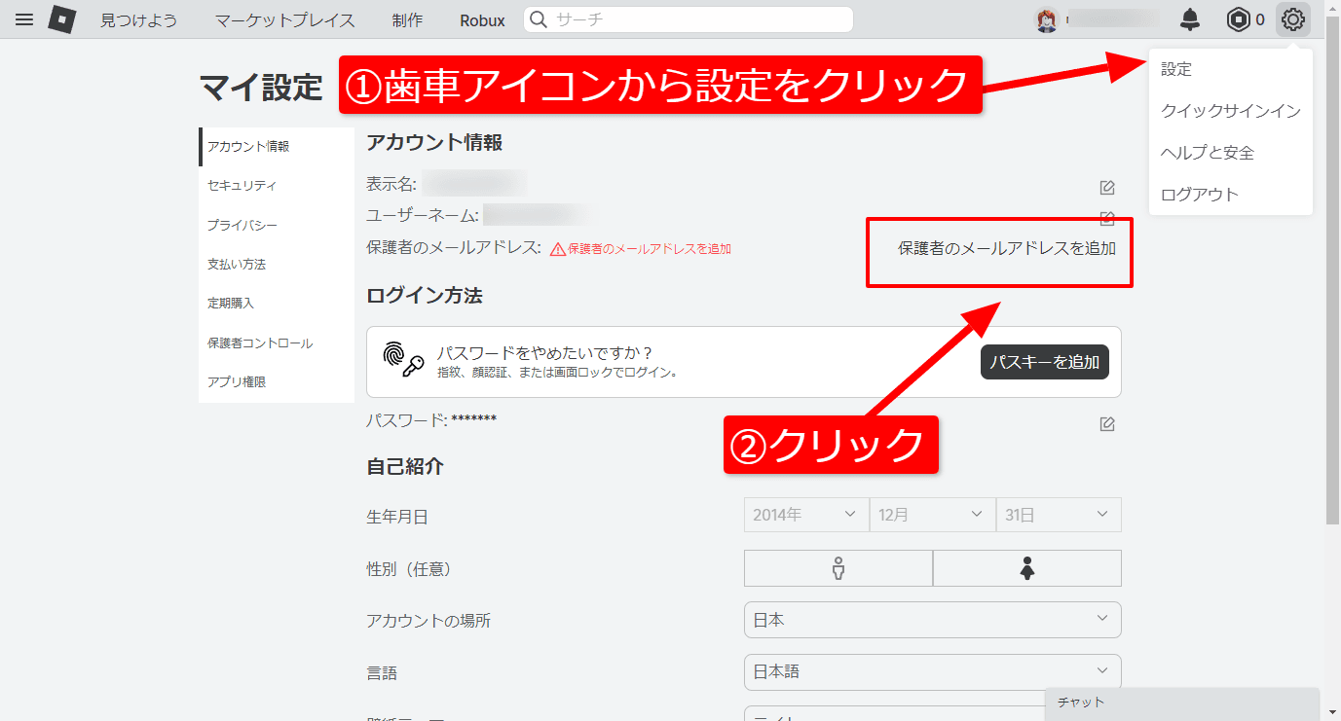
Task: Open the birth year dropdown showing 2014年
Action: tap(805, 515)
